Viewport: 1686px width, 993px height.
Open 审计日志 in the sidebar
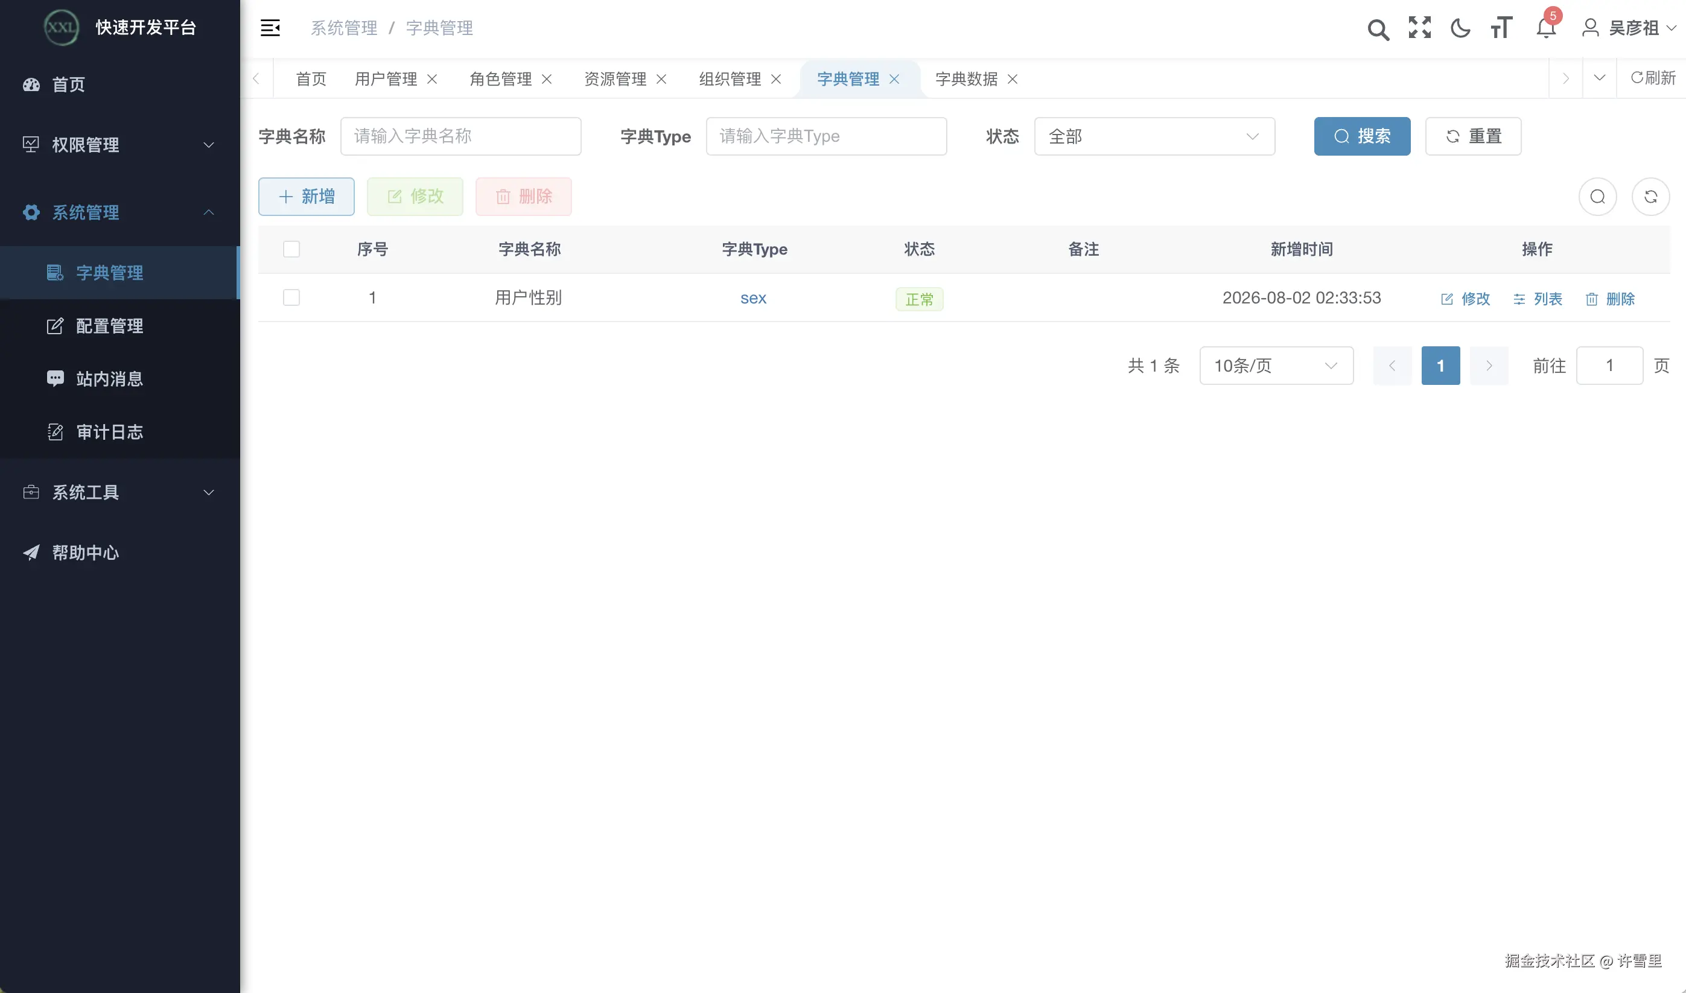point(120,433)
